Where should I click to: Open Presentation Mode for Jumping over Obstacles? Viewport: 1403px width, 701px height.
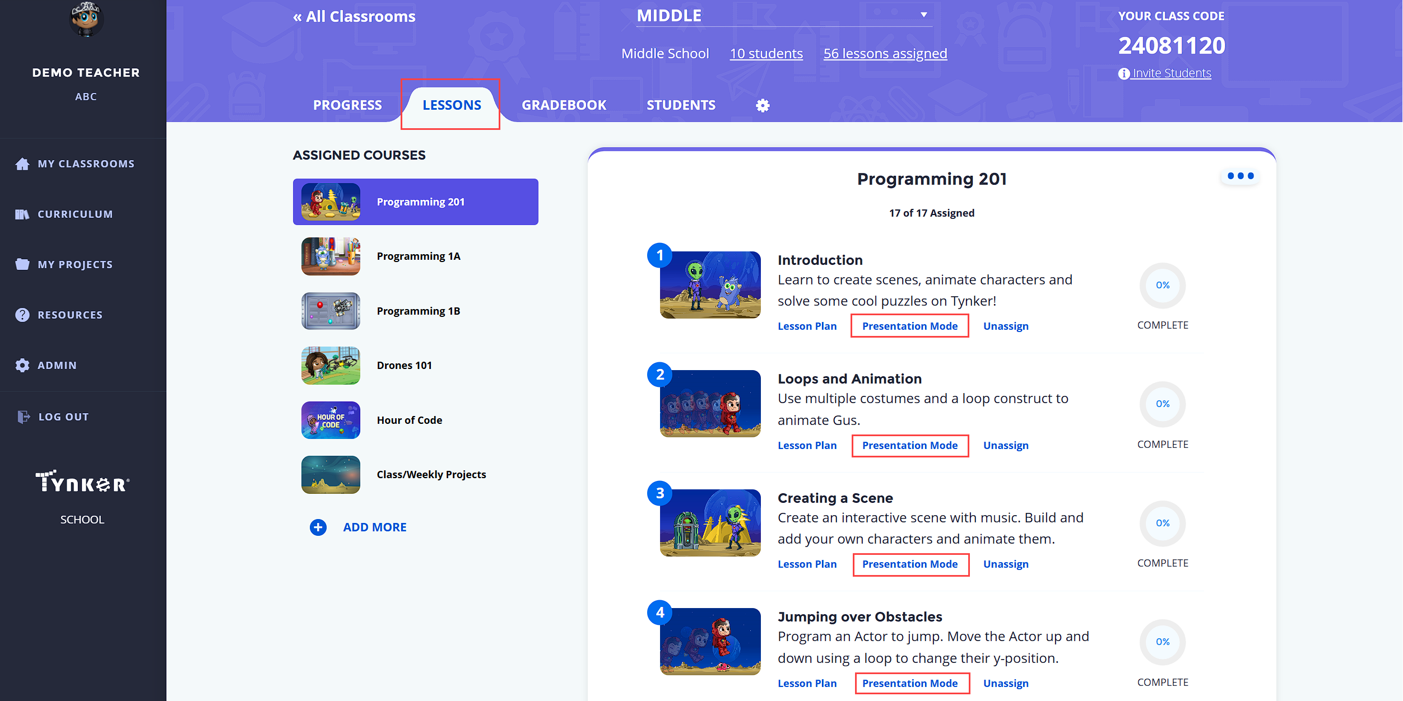click(x=910, y=683)
